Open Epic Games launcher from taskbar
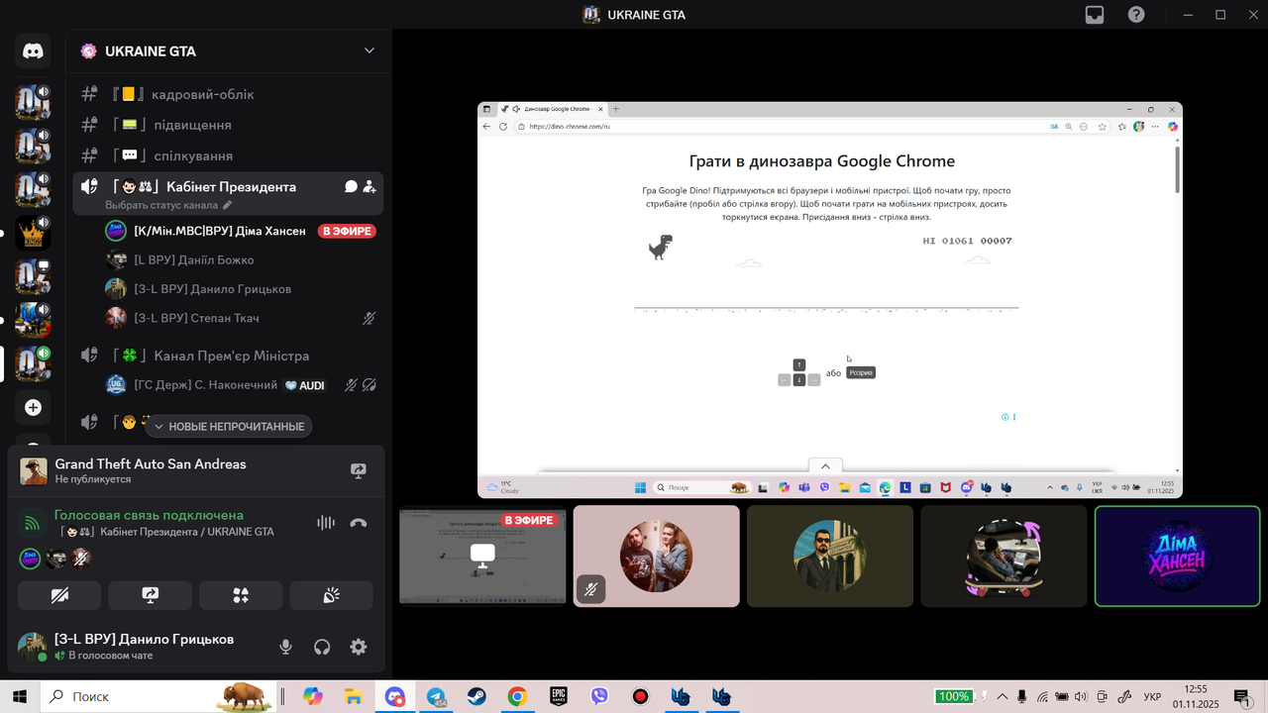This screenshot has width=1268, height=713. [x=559, y=696]
